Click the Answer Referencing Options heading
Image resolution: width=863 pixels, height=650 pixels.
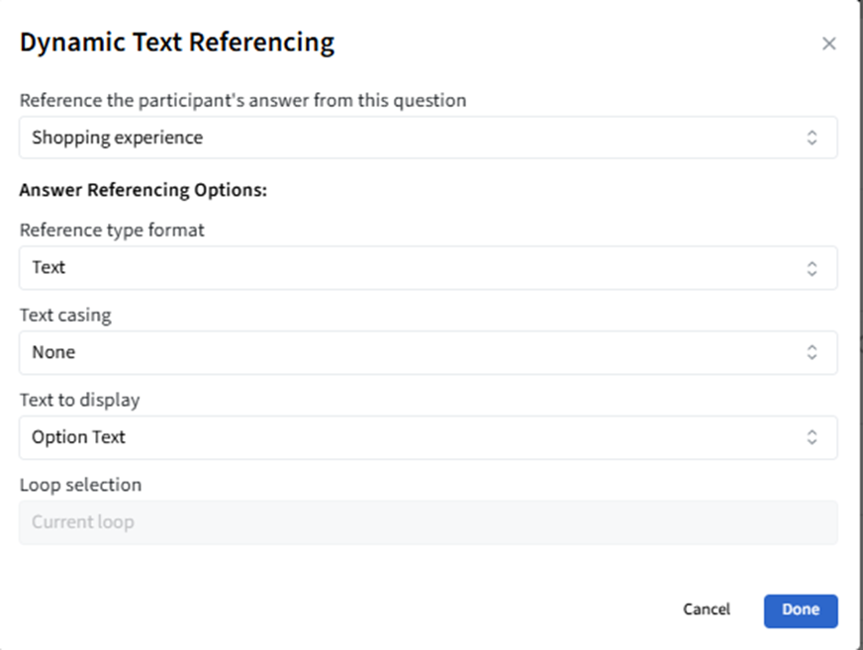tap(144, 190)
